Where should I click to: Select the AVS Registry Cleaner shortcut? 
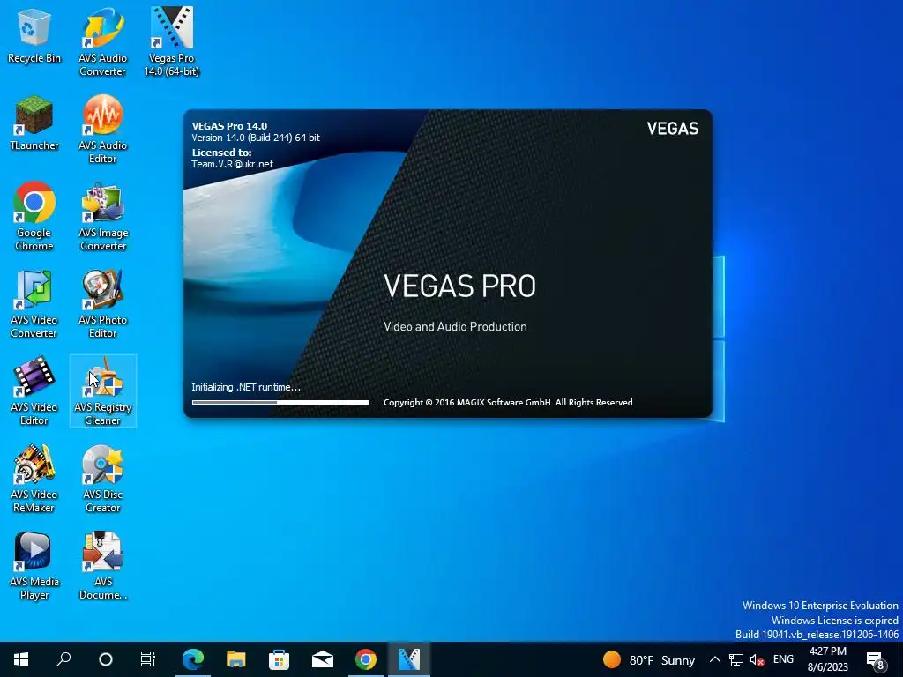(x=102, y=391)
